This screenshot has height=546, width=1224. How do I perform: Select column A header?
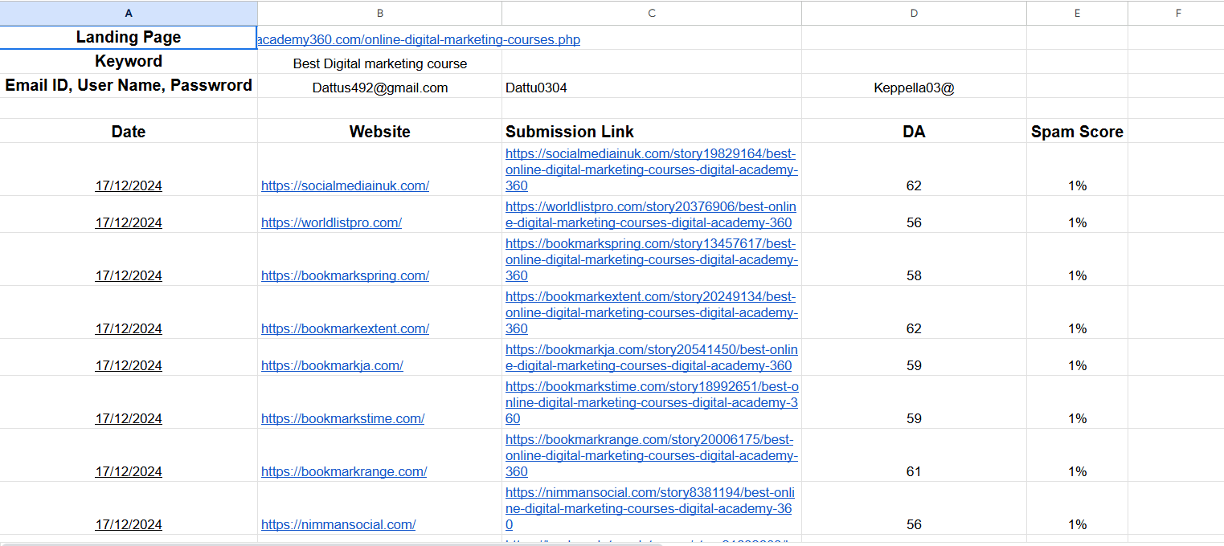click(x=129, y=13)
